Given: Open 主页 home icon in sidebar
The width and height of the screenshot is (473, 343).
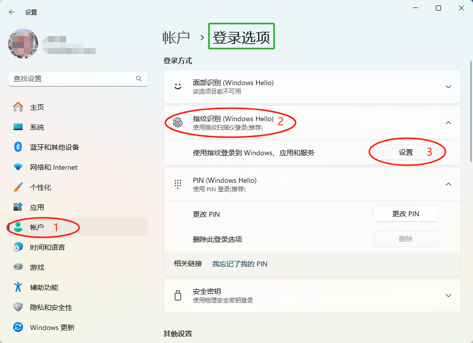Looking at the screenshot, I should click(x=18, y=107).
